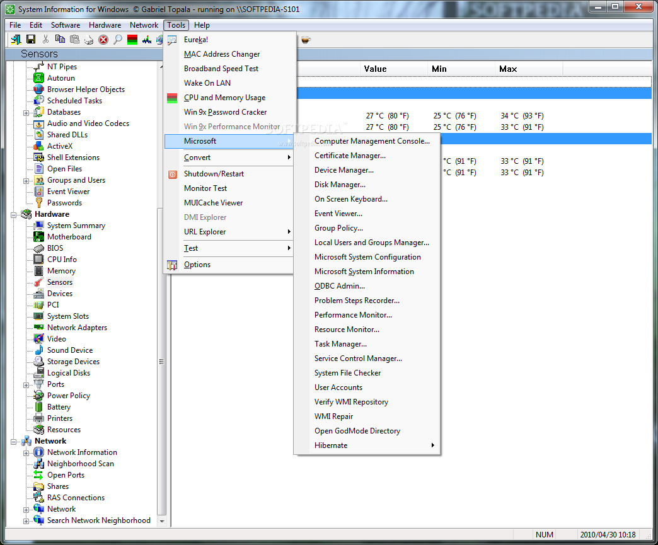The image size is (658, 545).
Task: Open the Test submenu
Action: (229, 248)
